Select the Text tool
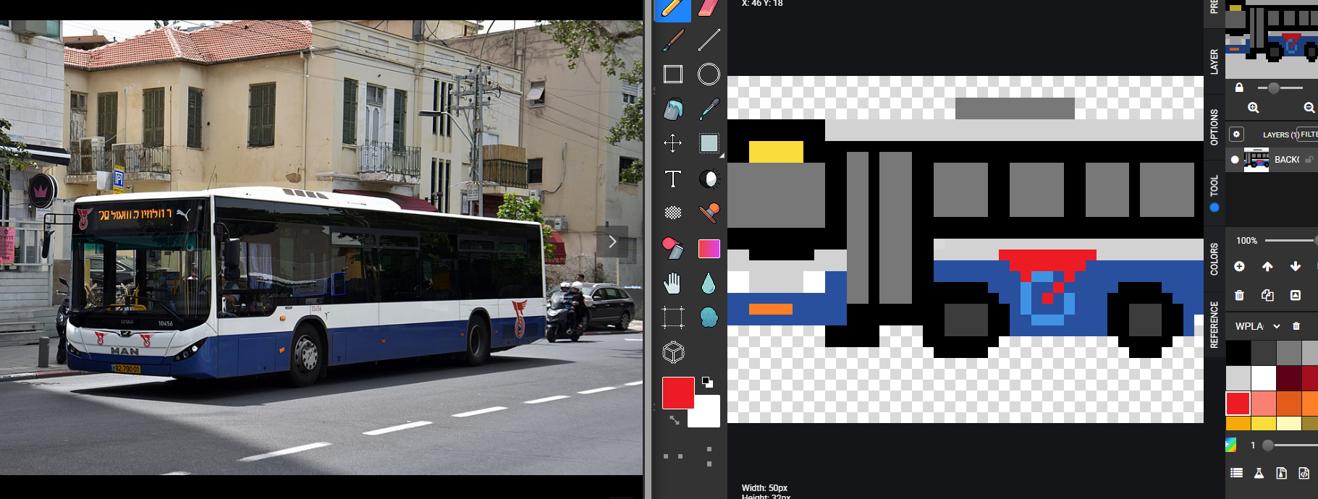The image size is (1318, 499). coord(673,179)
